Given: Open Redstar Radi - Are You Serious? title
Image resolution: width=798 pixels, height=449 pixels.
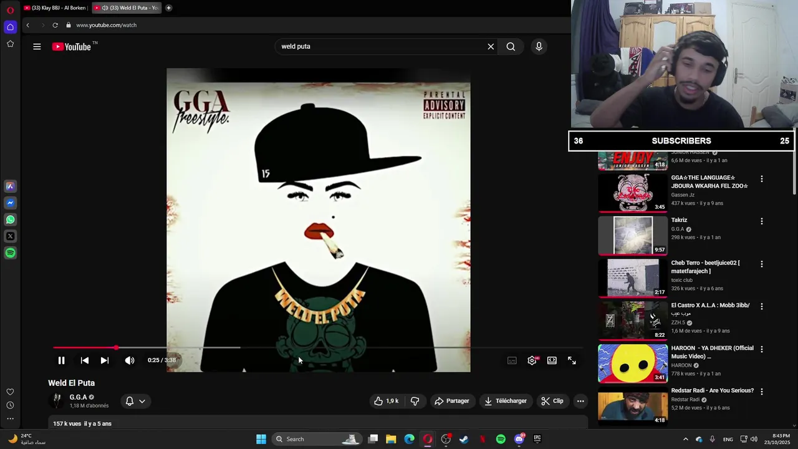Looking at the screenshot, I should click(712, 390).
